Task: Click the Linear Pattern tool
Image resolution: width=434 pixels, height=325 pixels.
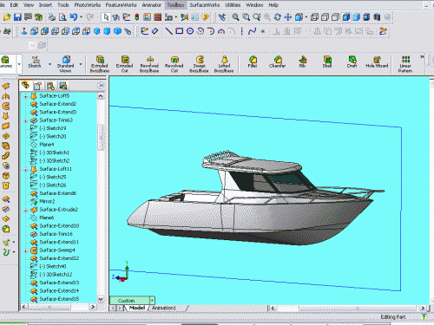Action: [x=405, y=64]
